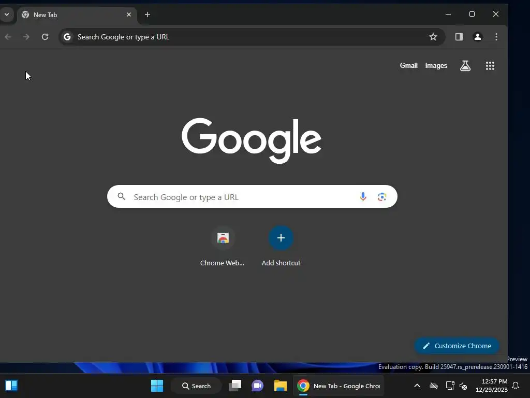
Task: Open the tab search dropdown arrow
Action: [x=6, y=15]
